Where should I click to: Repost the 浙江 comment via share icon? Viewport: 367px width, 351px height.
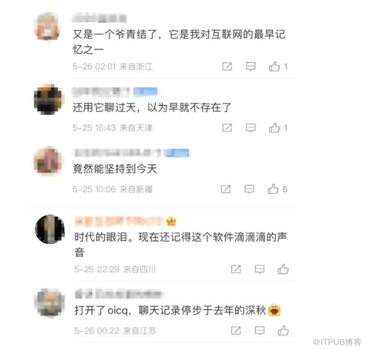(227, 66)
